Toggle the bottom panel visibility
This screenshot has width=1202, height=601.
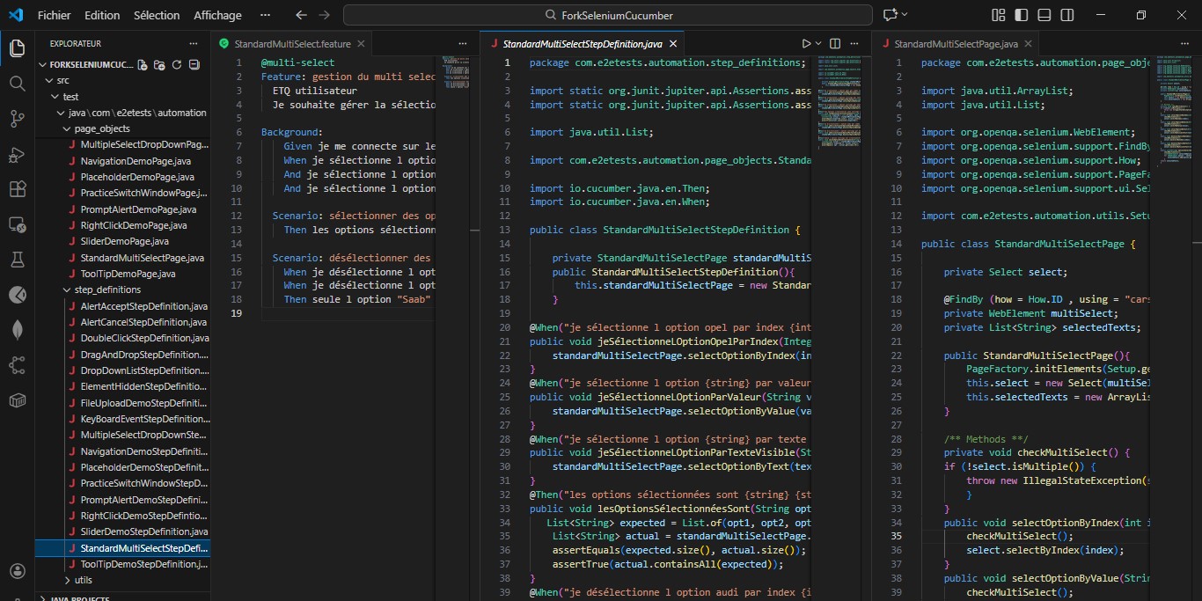(x=1044, y=15)
